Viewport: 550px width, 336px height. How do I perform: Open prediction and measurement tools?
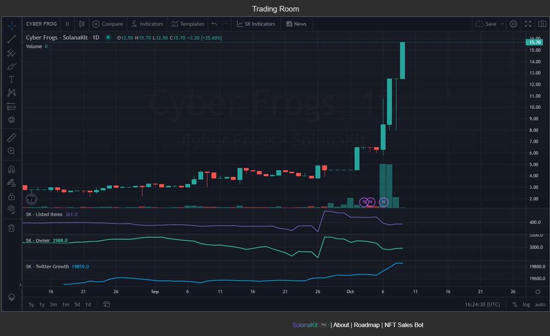pyautogui.click(x=11, y=106)
